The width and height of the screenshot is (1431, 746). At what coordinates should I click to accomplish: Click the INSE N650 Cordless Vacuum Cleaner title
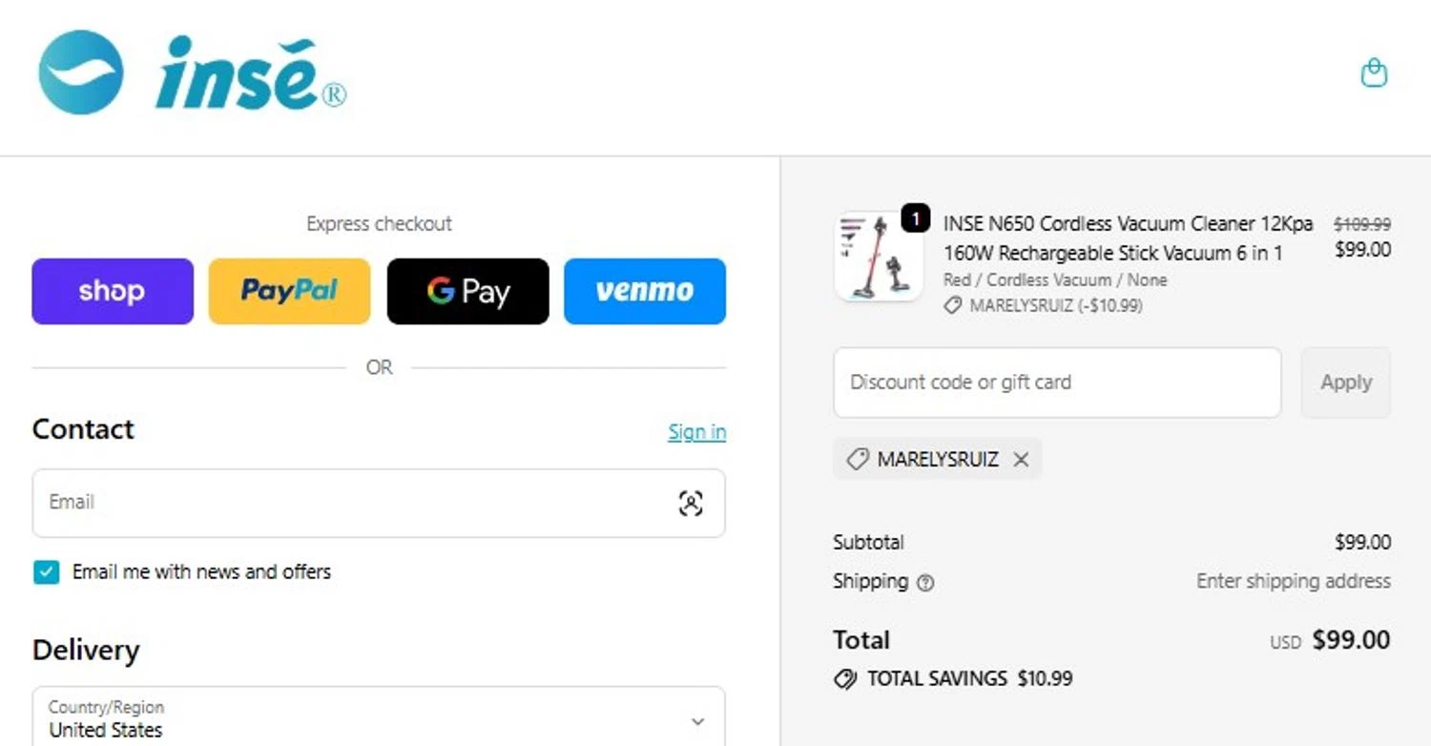[1128, 238]
